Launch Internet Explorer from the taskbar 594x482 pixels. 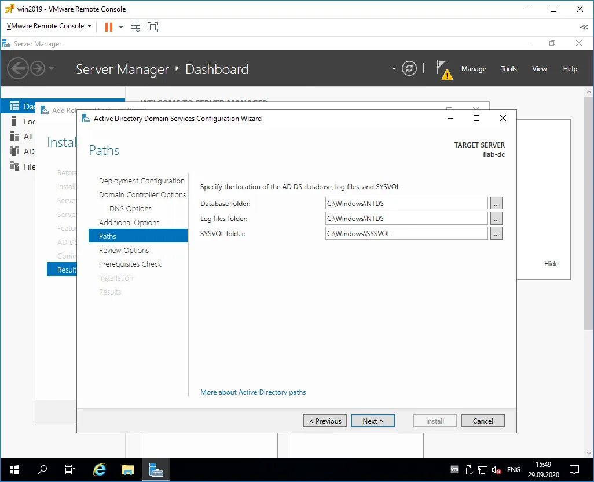click(x=99, y=470)
